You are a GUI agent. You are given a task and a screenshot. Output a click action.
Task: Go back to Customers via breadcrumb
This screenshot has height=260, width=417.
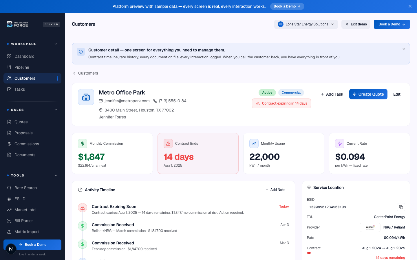[x=85, y=73]
